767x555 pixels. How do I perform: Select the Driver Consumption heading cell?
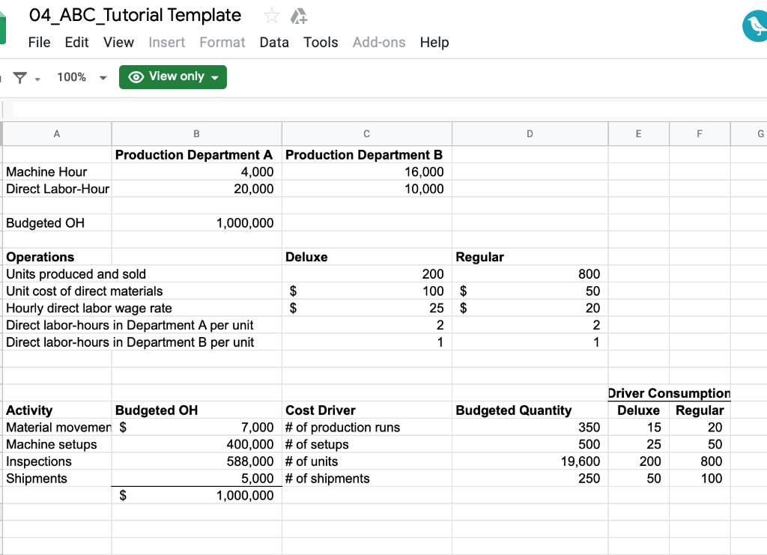[x=669, y=393]
